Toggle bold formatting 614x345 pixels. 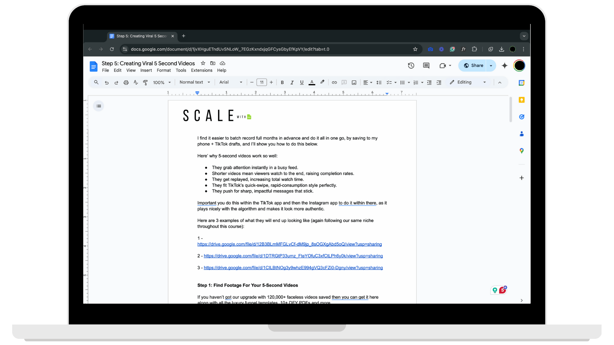pyautogui.click(x=282, y=82)
